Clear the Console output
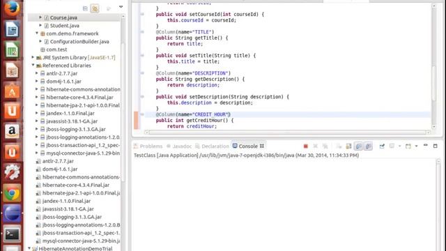The height and width of the screenshot is (251, 446). [x=339, y=146]
